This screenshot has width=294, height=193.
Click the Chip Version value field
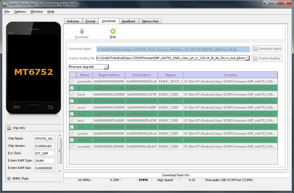tap(45, 146)
